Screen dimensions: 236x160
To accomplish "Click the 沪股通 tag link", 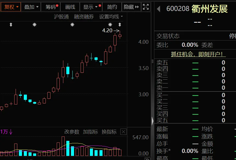I will 61,17.
